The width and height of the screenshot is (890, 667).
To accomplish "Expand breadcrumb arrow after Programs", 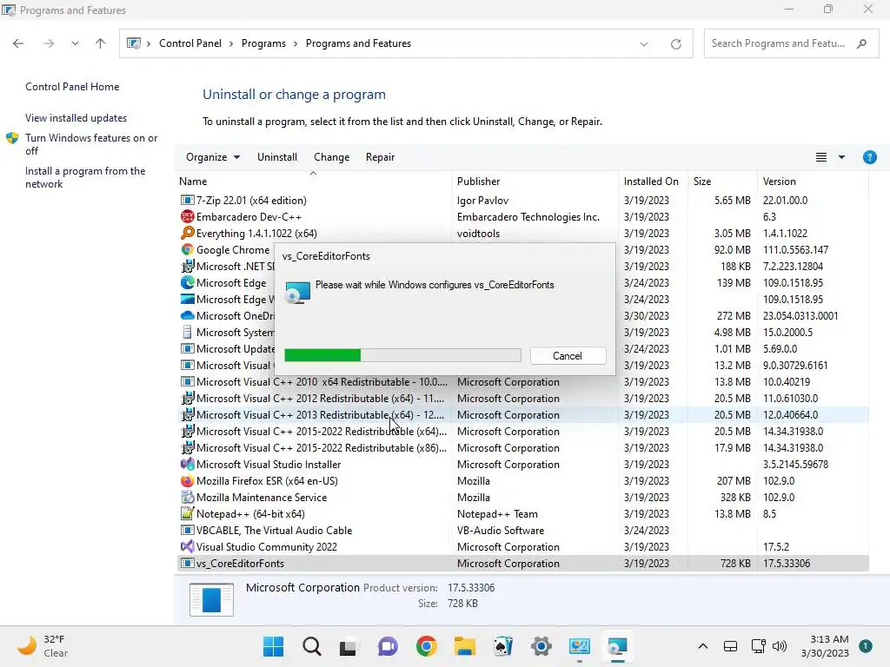I will pyautogui.click(x=296, y=43).
